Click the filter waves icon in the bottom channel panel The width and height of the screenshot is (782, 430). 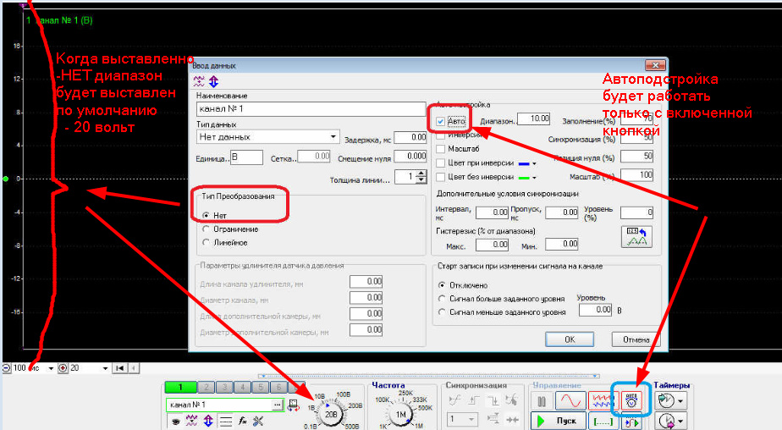tap(191, 421)
